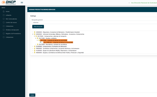Click the folder icon of 23000000 Maquinaria

click(35, 32)
